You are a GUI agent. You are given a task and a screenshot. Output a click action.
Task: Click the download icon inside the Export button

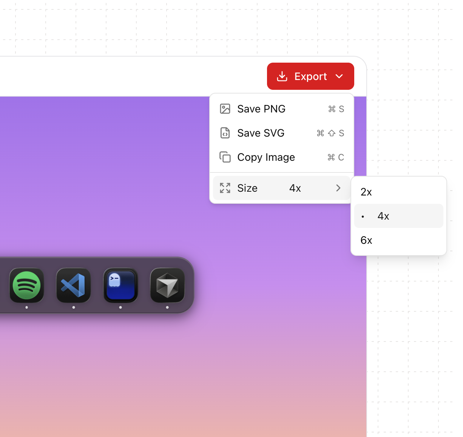click(x=282, y=76)
